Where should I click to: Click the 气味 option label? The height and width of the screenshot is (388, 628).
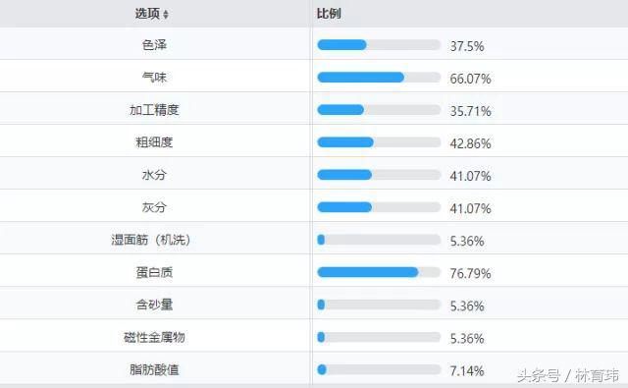pyautogui.click(x=154, y=78)
